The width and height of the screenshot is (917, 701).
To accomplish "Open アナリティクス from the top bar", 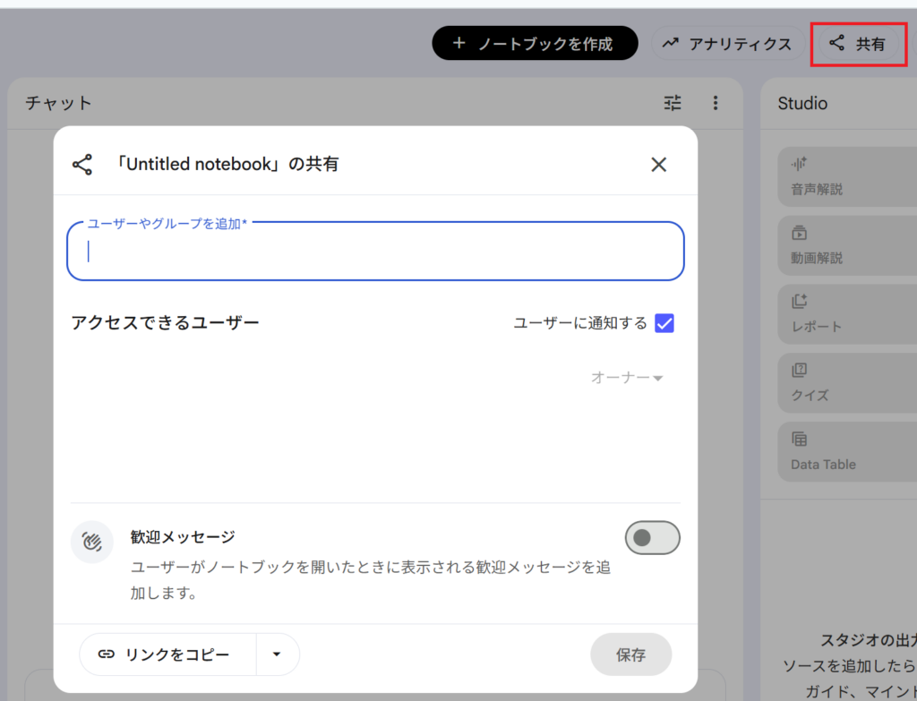I will 727,43.
